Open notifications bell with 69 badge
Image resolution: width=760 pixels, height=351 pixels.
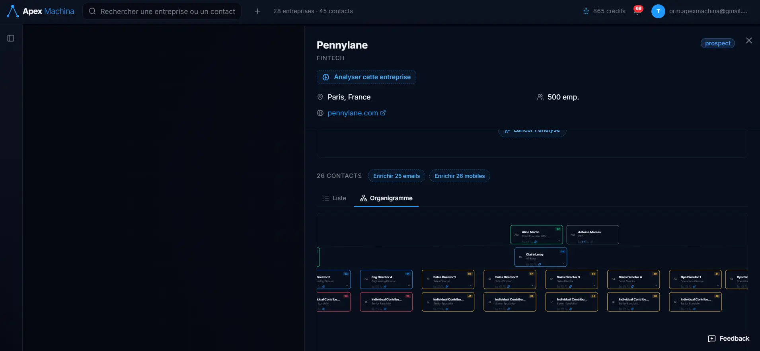coord(638,11)
